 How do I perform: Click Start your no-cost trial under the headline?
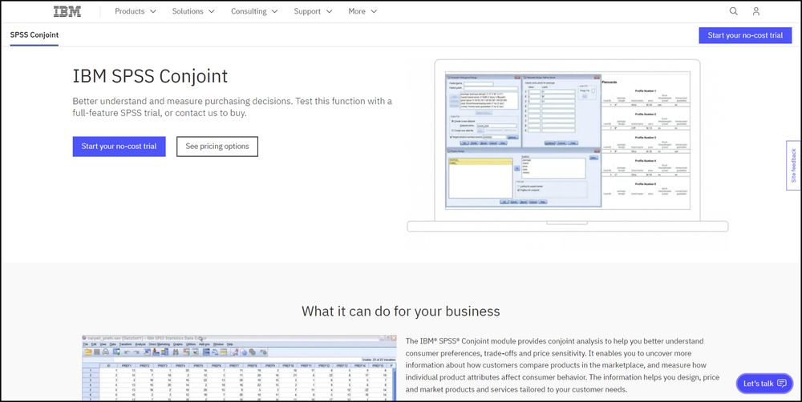click(x=119, y=146)
